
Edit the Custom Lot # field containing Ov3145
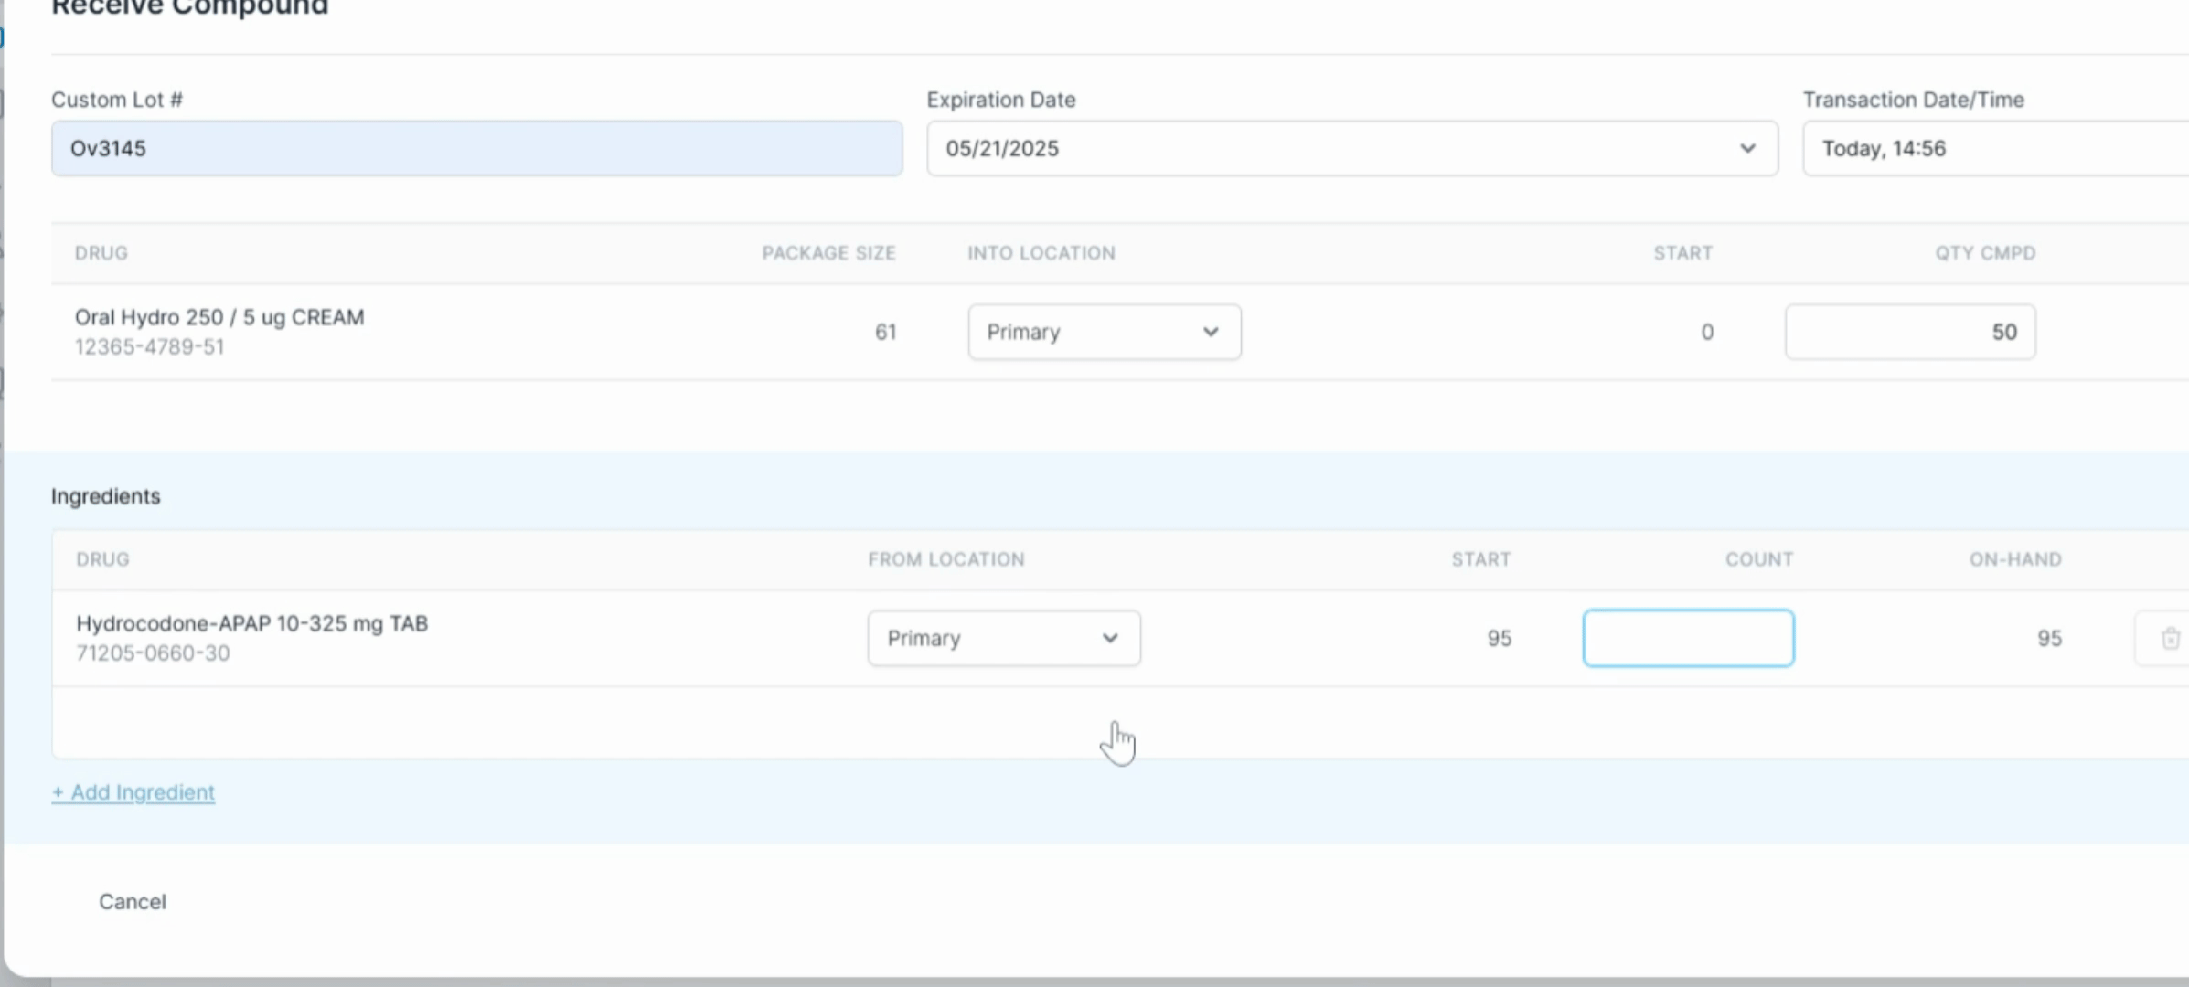[x=475, y=148]
